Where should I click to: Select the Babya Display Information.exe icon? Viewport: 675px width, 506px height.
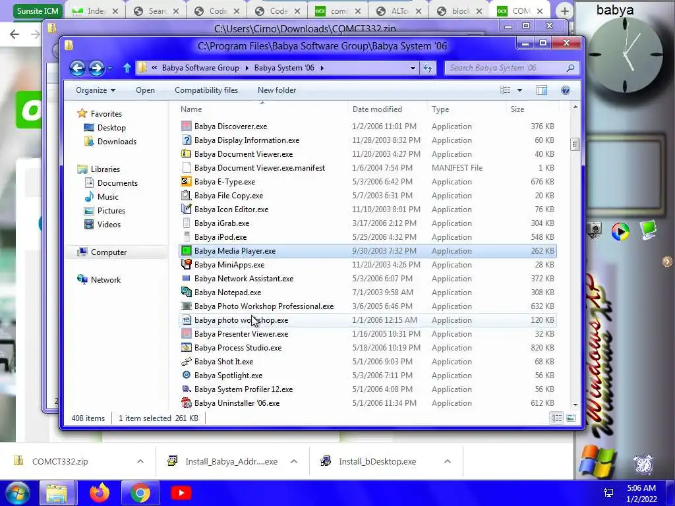tap(186, 140)
